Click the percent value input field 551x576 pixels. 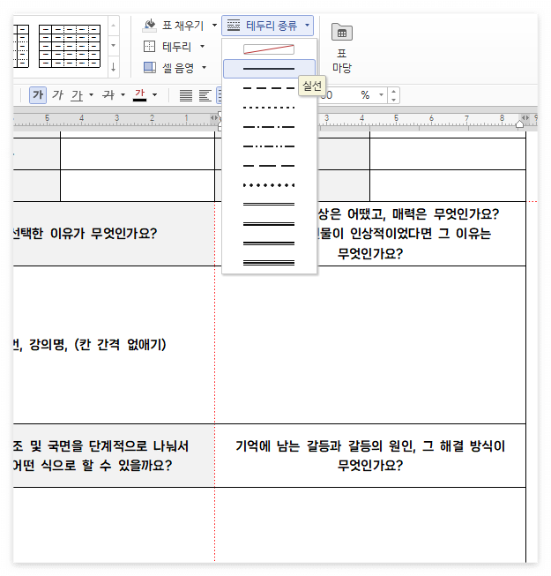pyautogui.click(x=346, y=95)
